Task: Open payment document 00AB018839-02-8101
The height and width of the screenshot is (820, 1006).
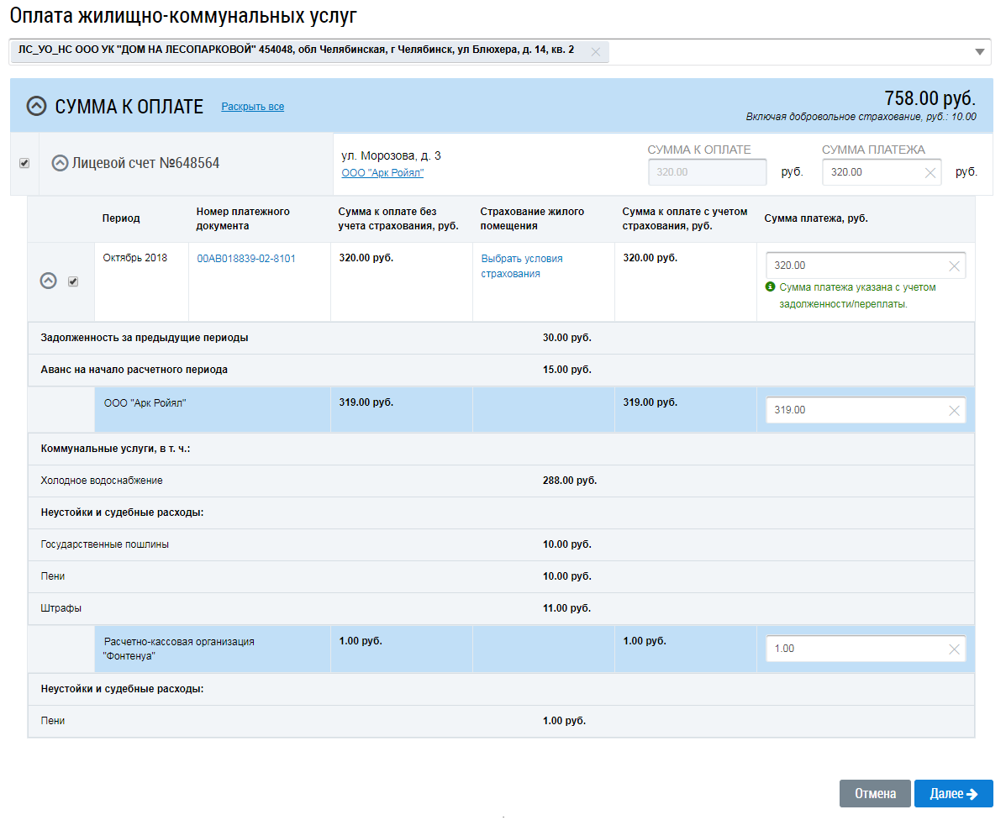Action: coord(246,259)
